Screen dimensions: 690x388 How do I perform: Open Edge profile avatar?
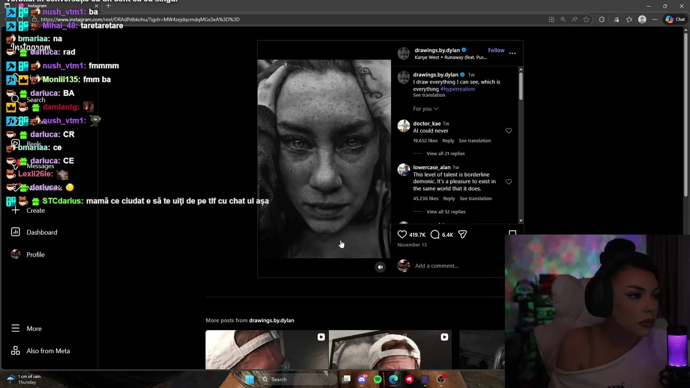pos(642,19)
